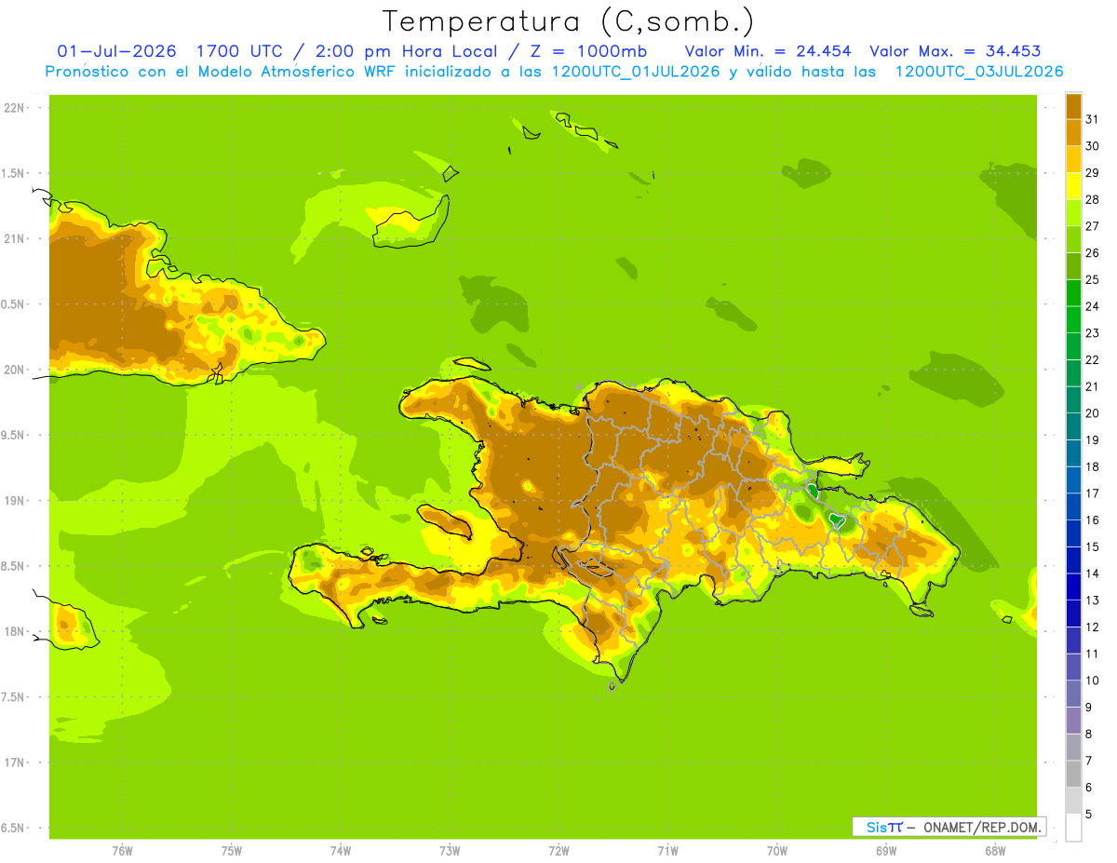
Task: Click the latitude axis label "22N"
Action: (14, 108)
